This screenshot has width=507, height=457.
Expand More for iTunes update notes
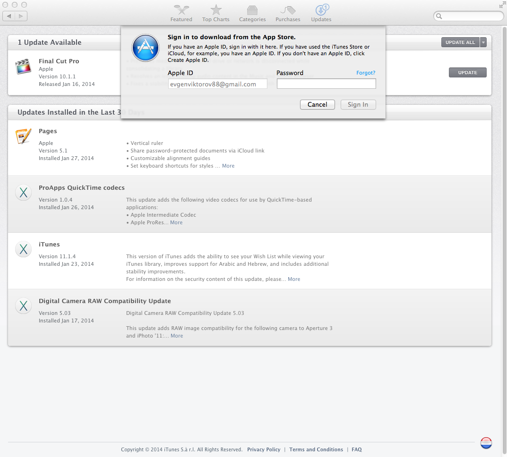294,279
